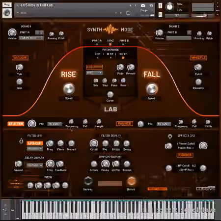221x221 pixels.
Task: Click the info icon beside the camera
Action: coord(151,6)
